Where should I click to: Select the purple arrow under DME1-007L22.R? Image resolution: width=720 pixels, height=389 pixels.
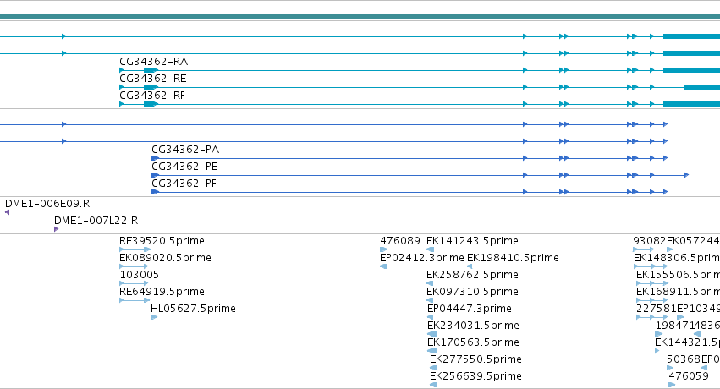pyautogui.click(x=56, y=229)
